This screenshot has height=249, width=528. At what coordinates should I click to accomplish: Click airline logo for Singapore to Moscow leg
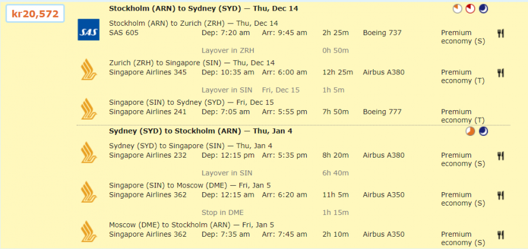(x=88, y=192)
